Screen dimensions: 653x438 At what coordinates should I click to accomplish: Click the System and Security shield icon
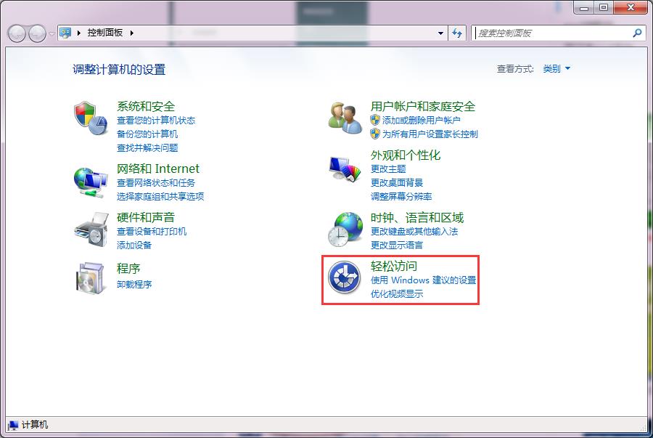click(91, 118)
